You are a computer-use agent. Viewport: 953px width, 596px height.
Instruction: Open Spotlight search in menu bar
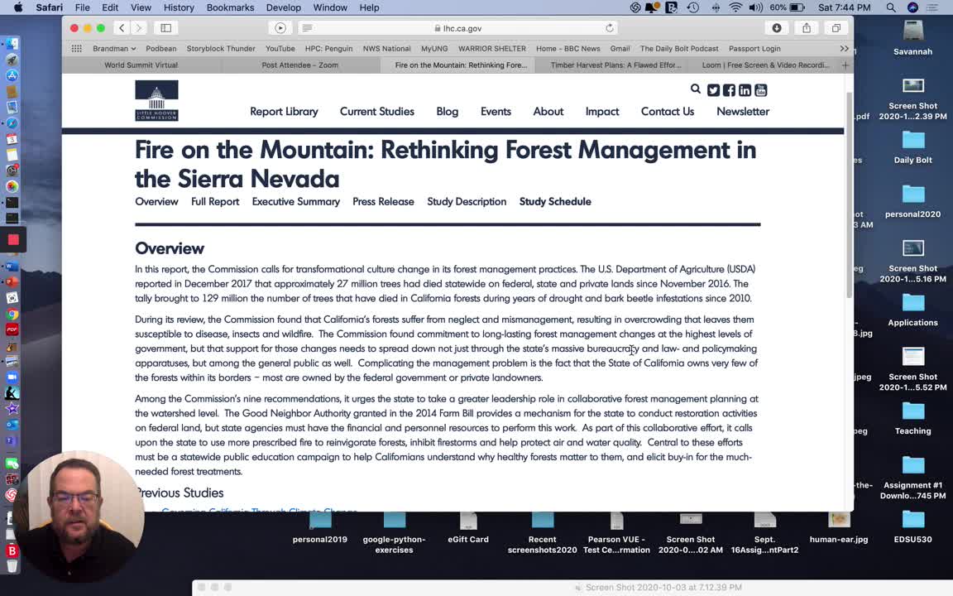pos(890,7)
